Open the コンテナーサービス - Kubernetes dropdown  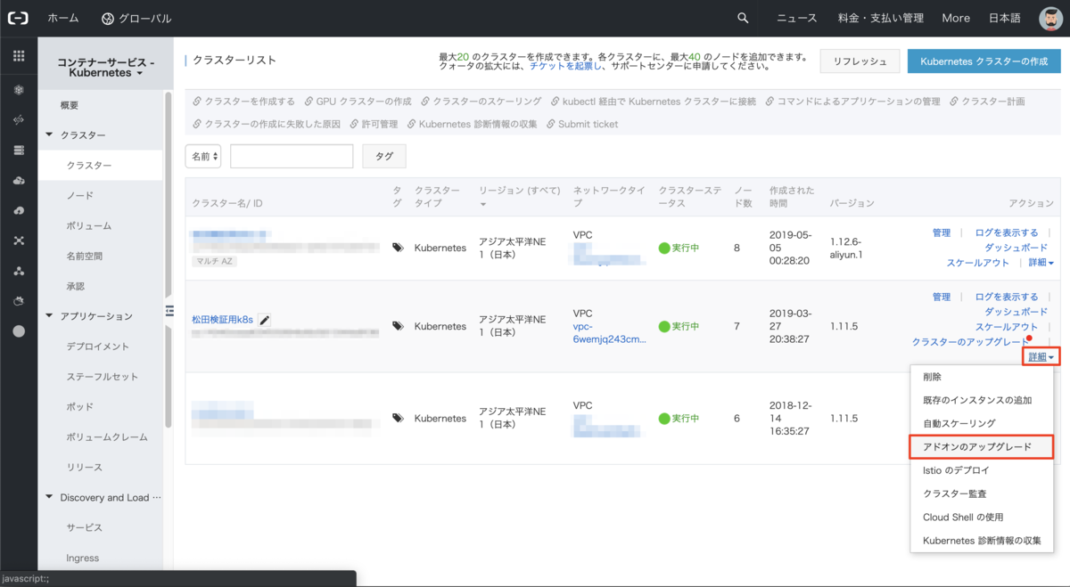(106, 68)
